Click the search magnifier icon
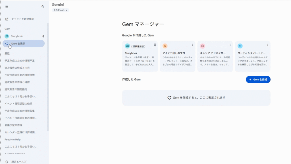The image size is (291, 164). 43,7
